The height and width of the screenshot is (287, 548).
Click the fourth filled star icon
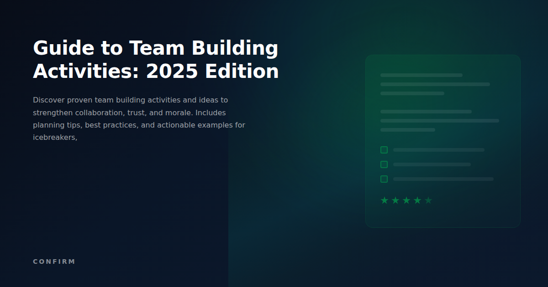[x=417, y=200]
